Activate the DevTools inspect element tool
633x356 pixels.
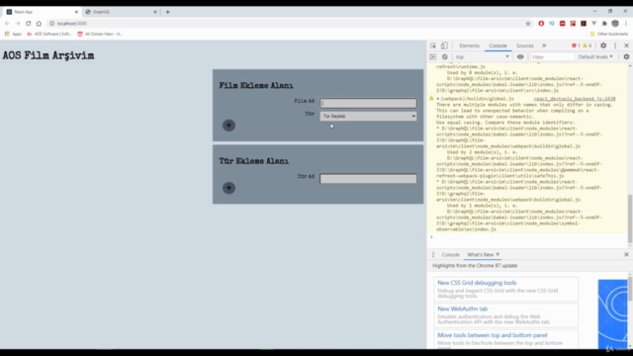pyautogui.click(x=433, y=45)
